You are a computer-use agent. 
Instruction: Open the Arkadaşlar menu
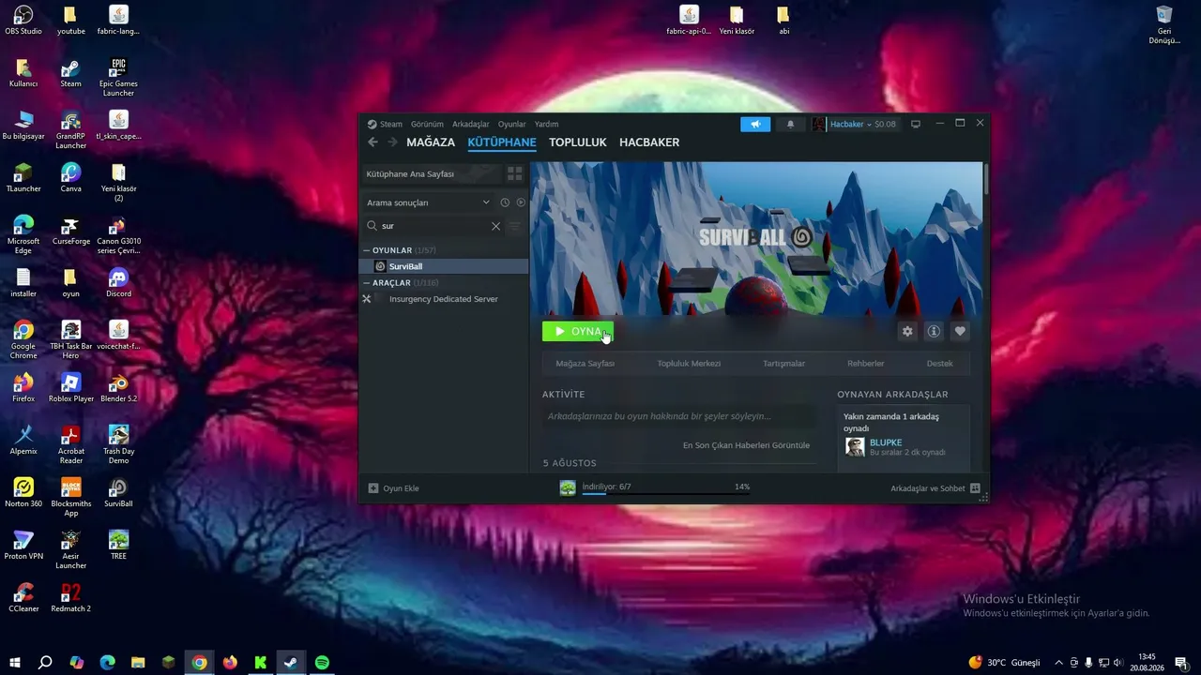point(471,124)
